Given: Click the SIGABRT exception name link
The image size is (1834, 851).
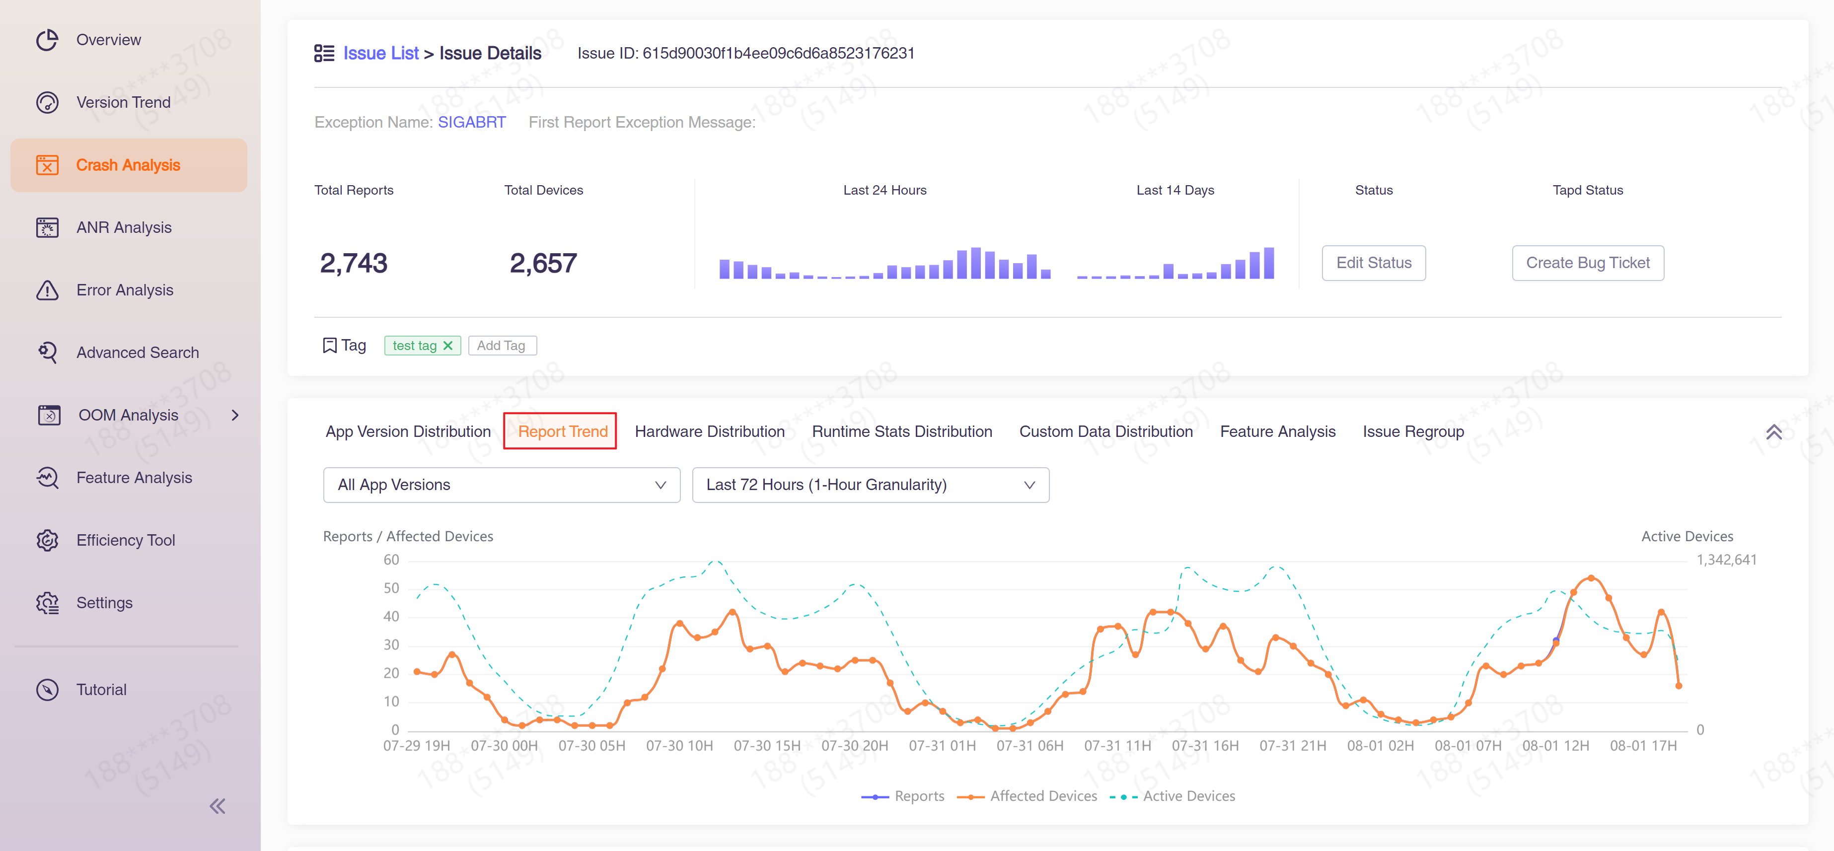Looking at the screenshot, I should (x=471, y=122).
